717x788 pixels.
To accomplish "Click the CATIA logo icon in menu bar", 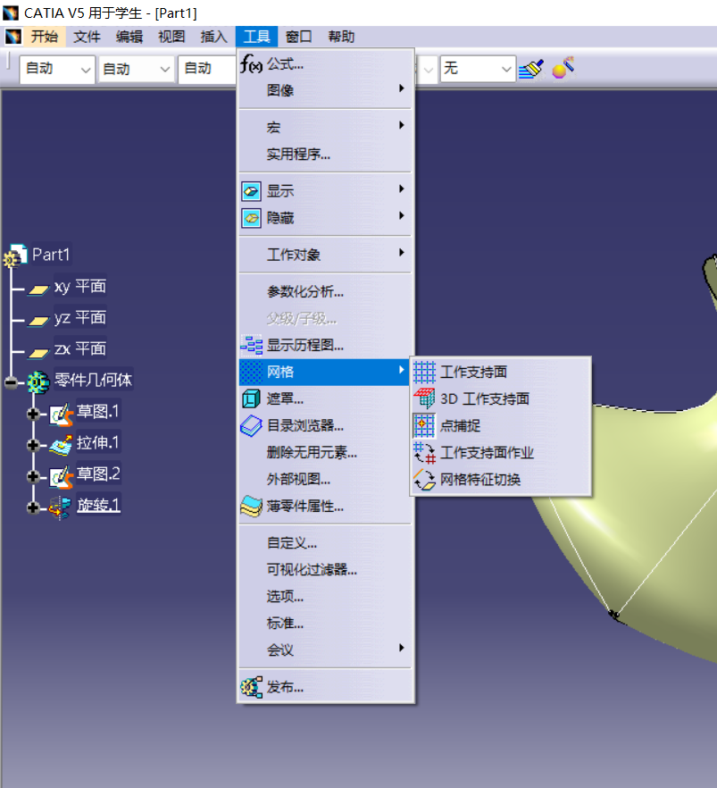I will (x=13, y=36).
